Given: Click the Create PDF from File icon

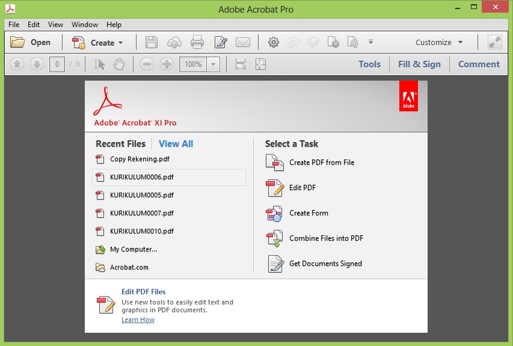Looking at the screenshot, I should pyautogui.click(x=274, y=162).
